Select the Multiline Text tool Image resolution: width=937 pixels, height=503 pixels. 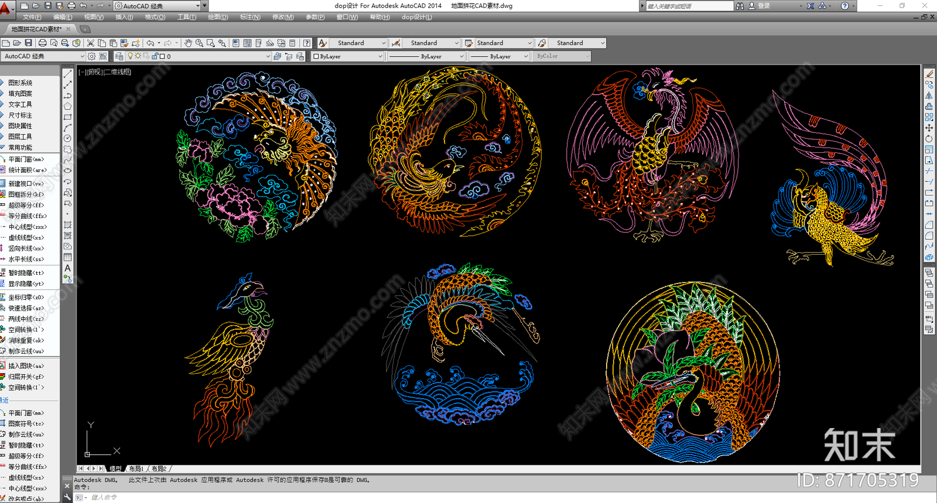pyautogui.click(x=68, y=268)
